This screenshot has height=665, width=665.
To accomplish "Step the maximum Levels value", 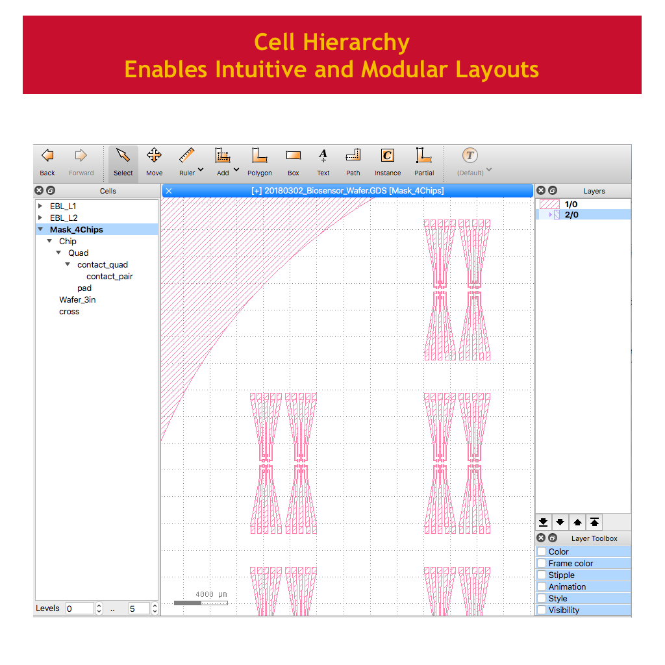I will pyautogui.click(x=155, y=608).
